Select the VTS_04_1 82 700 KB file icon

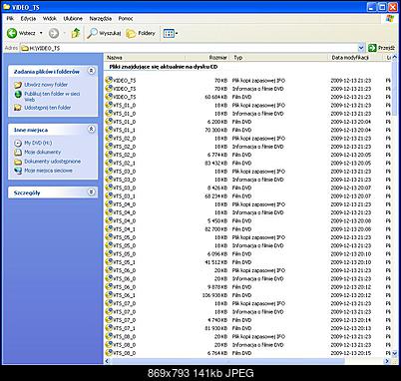tap(109, 229)
